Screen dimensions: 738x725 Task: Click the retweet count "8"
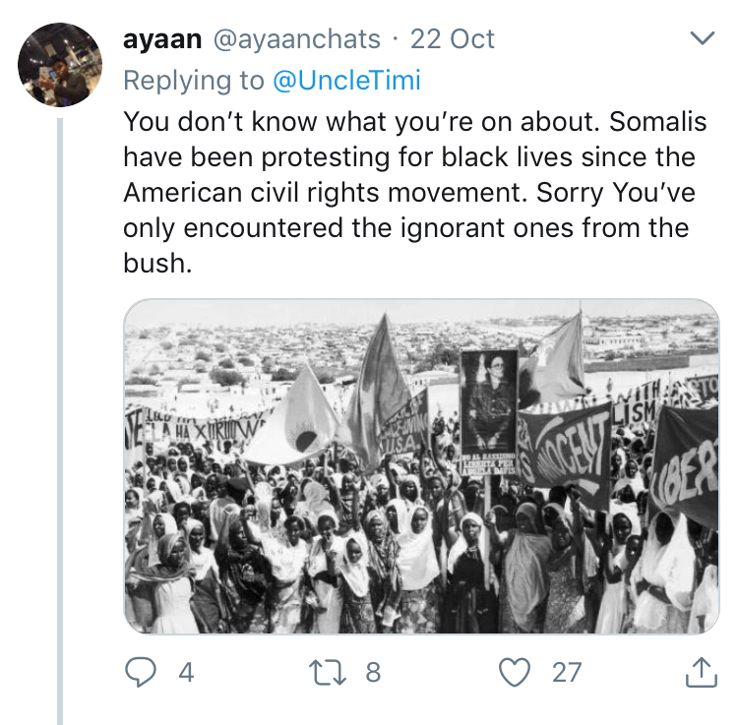coord(373,673)
